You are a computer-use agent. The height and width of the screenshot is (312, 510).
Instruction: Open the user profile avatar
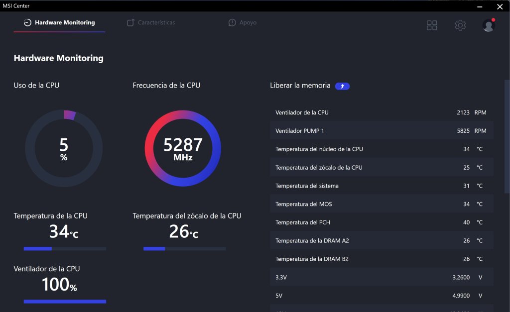tap(489, 25)
